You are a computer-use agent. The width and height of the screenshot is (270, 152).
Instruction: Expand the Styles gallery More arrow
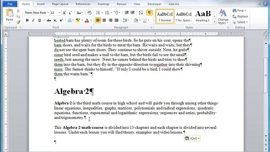click(215, 22)
